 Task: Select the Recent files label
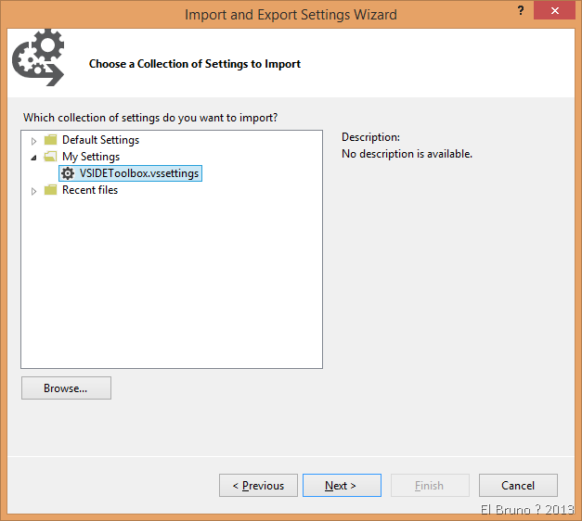click(89, 190)
